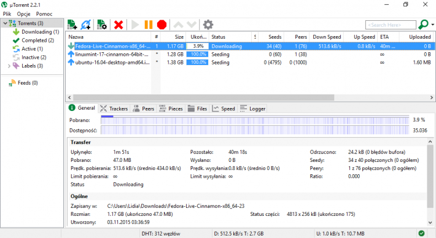Sort by Seeds column header
This screenshot has height=238, width=436.
pyautogui.click(x=270, y=37)
